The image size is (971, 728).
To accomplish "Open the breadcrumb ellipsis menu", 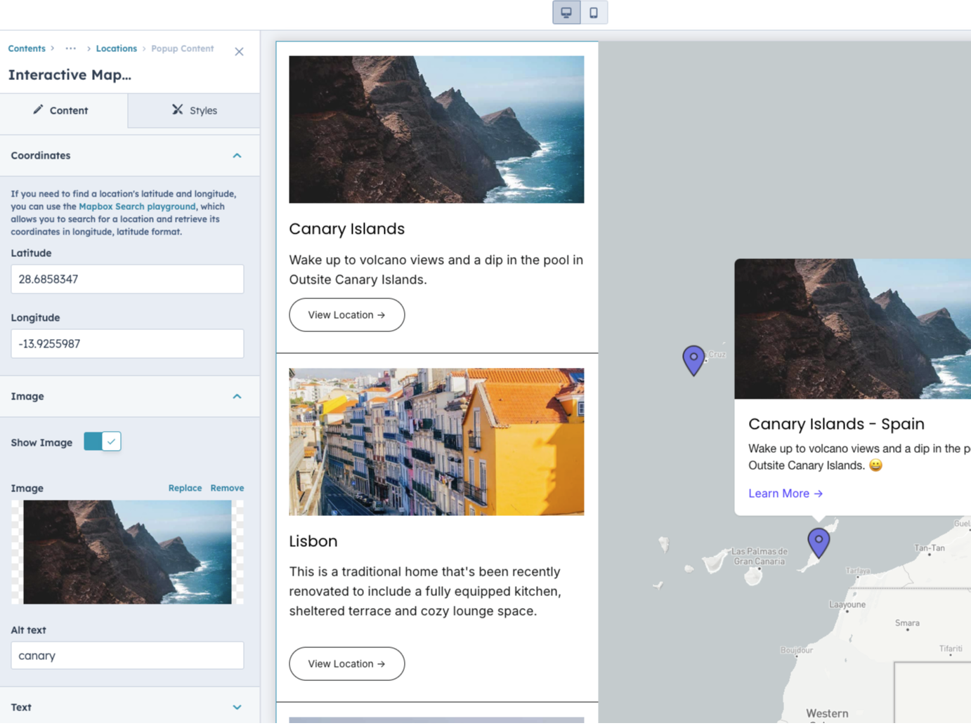I will tap(70, 48).
